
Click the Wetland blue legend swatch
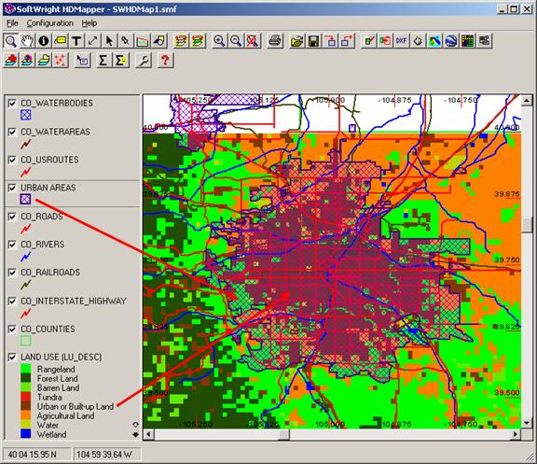(x=26, y=434)
